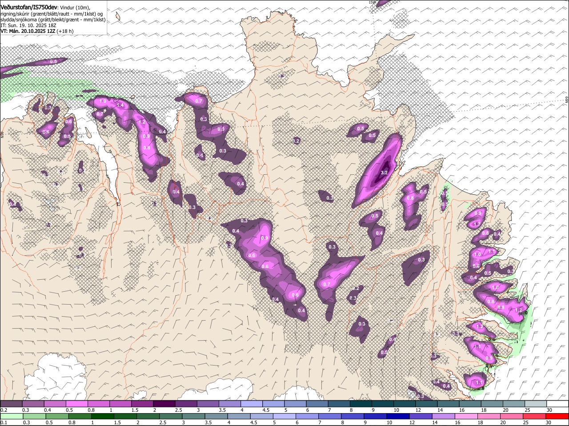The image size is (569, 426).
Task: Pick the upper legend swatch between 4 and 4.5
Action: [252, 404]
